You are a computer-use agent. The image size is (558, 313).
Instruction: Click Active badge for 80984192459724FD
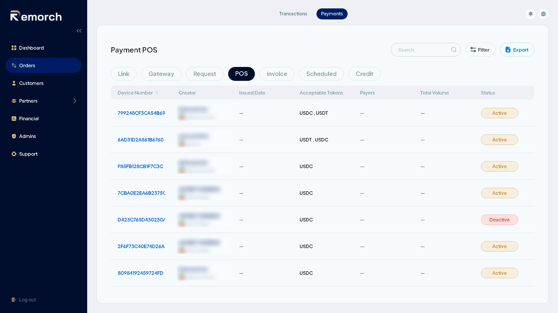499,273
